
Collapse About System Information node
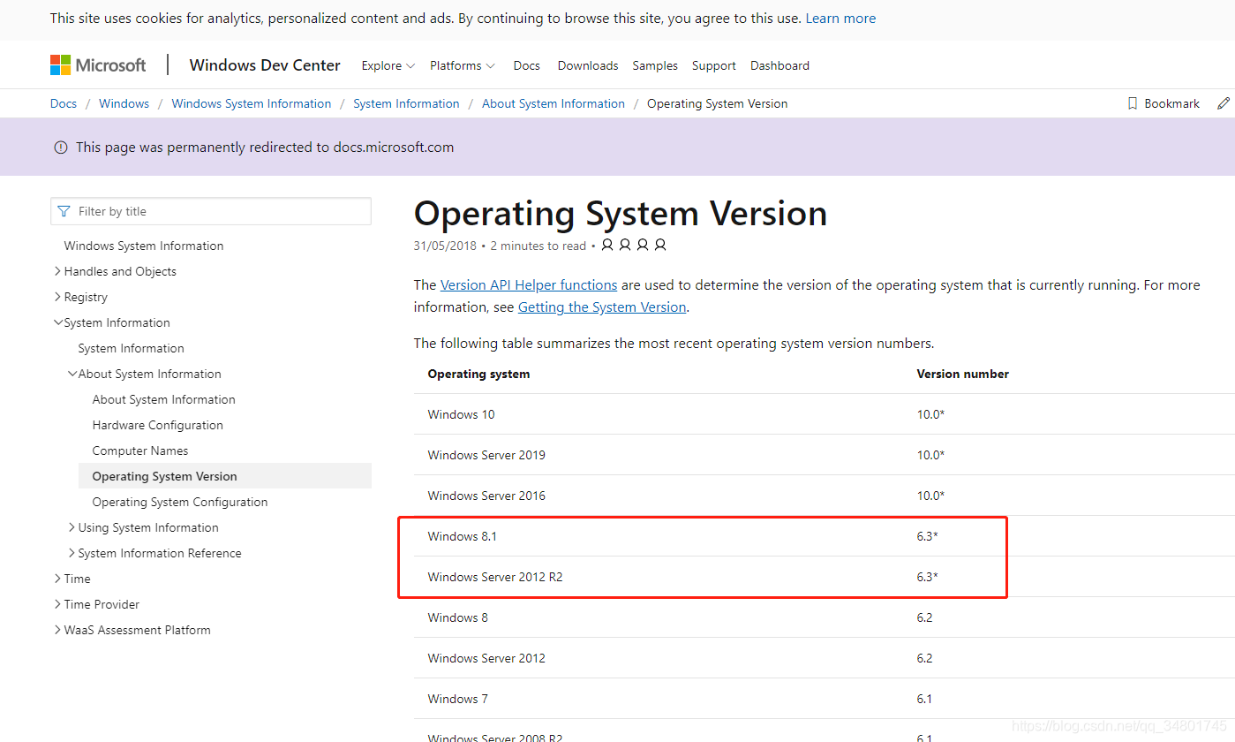tap(72, 374)
